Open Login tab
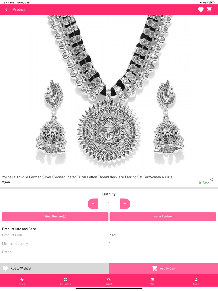The height and width of the screenshot is (291, 218). point(196,281)
